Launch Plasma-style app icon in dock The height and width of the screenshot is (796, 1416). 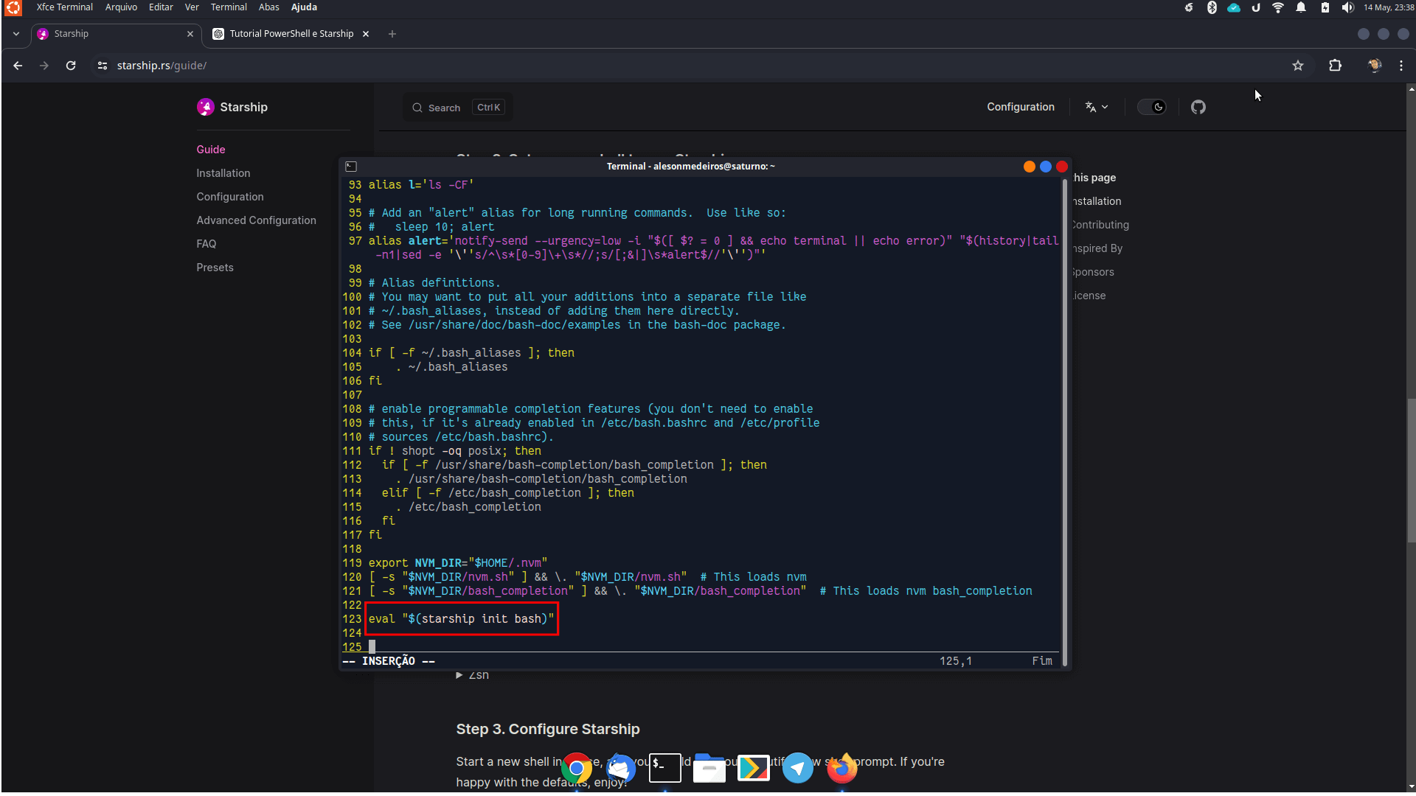coord(754,768)
